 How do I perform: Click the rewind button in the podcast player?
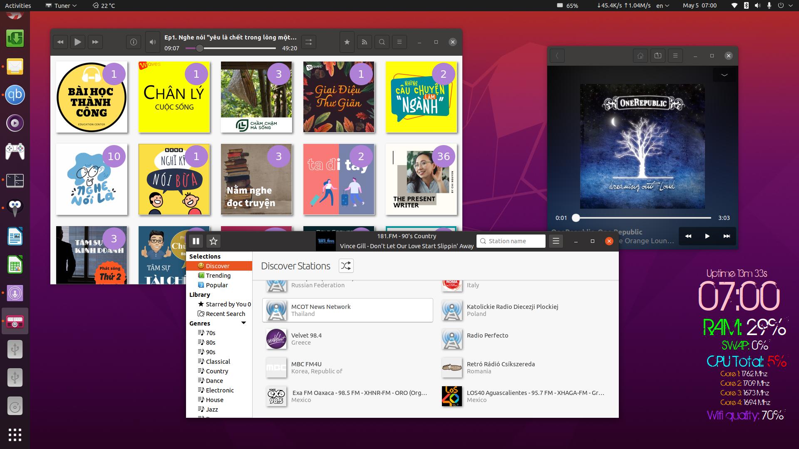click(60, 42)
